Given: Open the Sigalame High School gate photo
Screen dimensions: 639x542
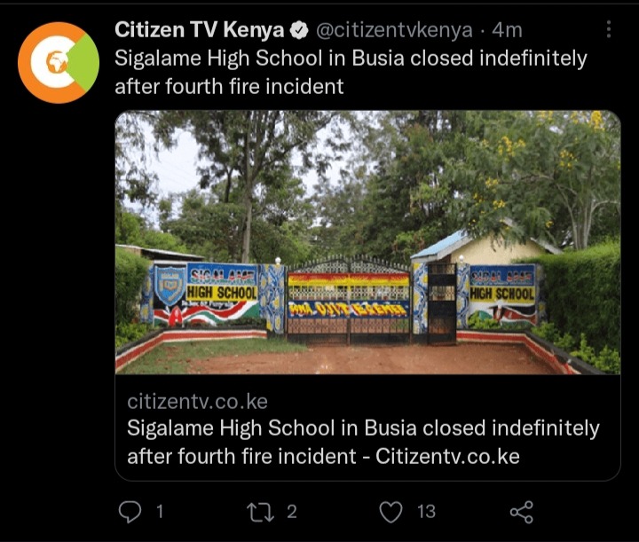Looking at the screenshot, I should point(367,242).
